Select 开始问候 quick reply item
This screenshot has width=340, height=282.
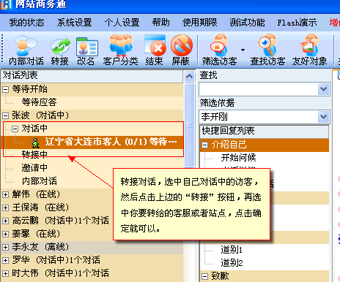238,158
